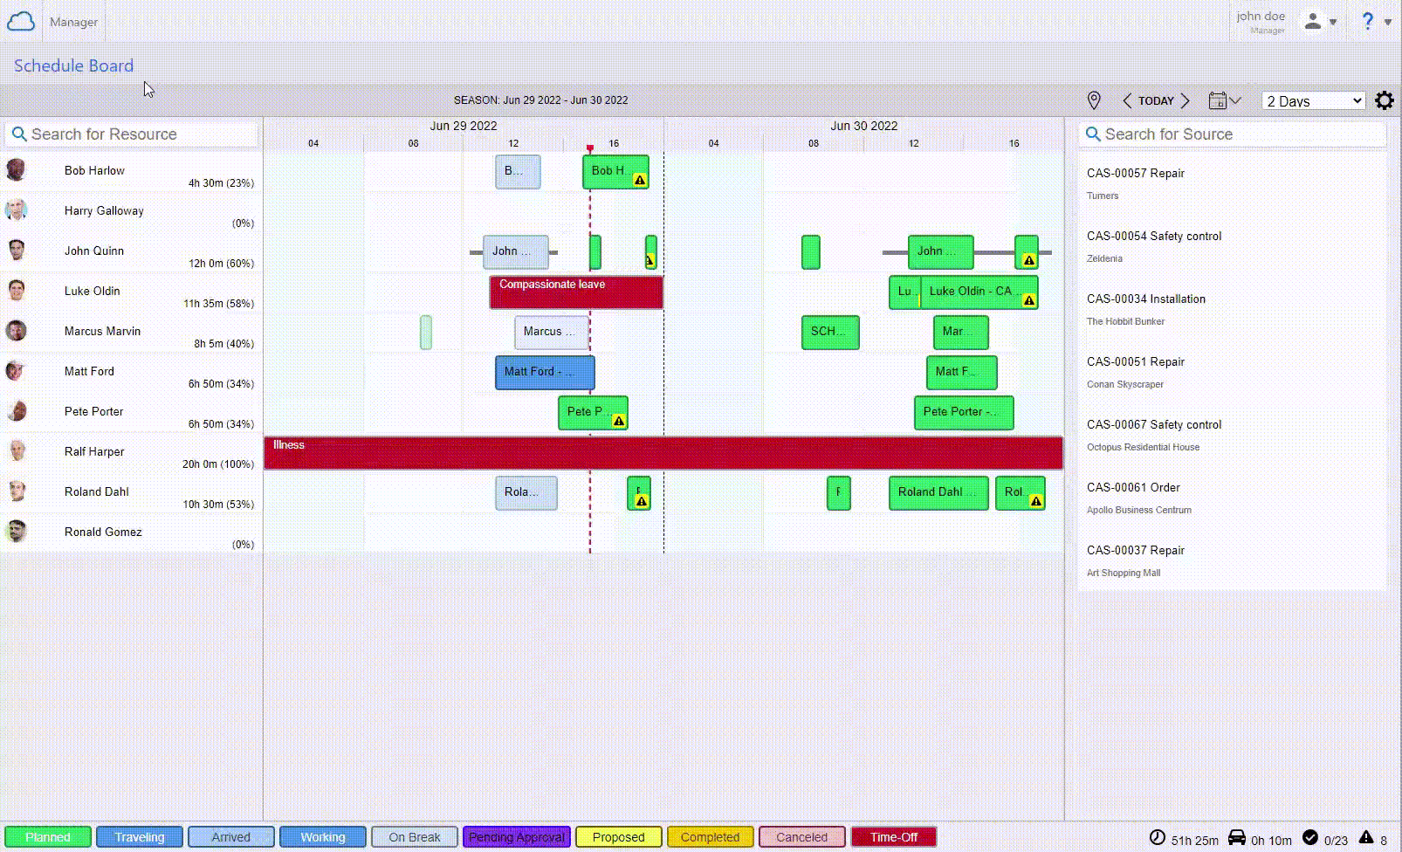Click the Pending Approval legend swatch
Image resolution: width=1402 pixels, height=852 pixels.
pyautogui.click(x=517, y=837)
